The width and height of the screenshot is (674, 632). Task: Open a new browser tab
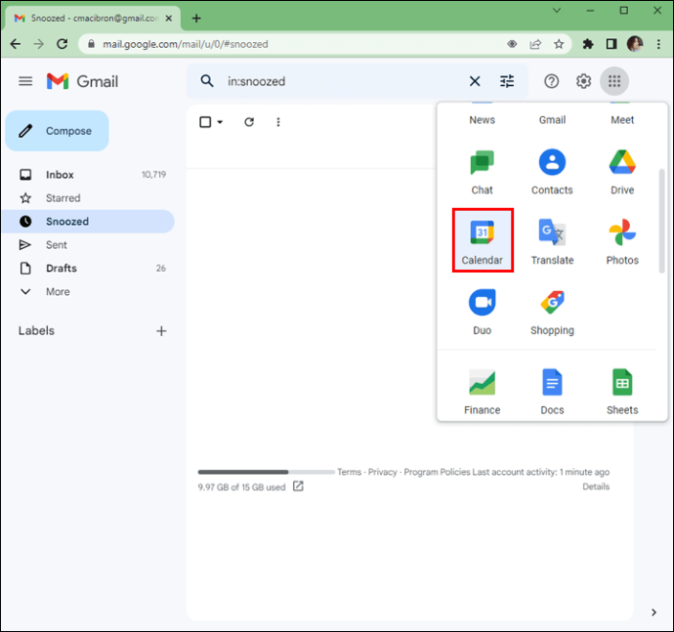click(196, 18)
